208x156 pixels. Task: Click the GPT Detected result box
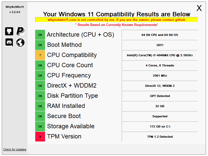pos(160,96)
